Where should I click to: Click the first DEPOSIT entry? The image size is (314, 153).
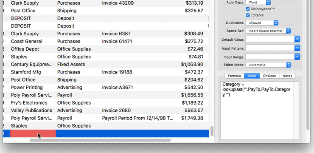21,18
